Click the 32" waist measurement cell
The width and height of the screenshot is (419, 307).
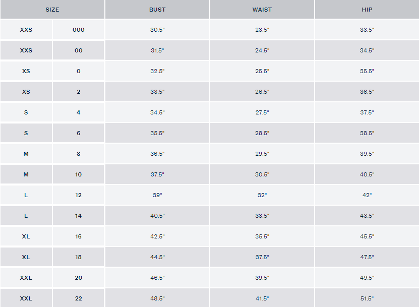[x=262, y=195]
